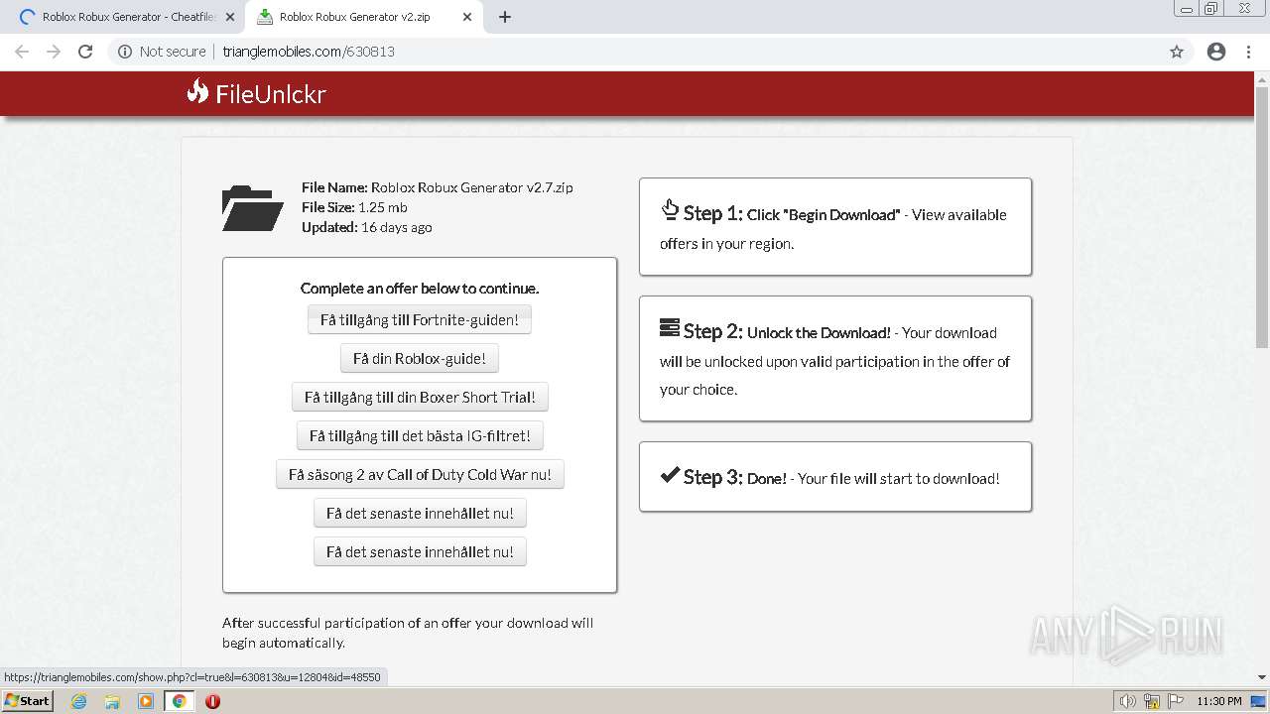
Task: Click the lower 'Få det senaste innehållet nu!' button
Action: [x=420, y=552]
